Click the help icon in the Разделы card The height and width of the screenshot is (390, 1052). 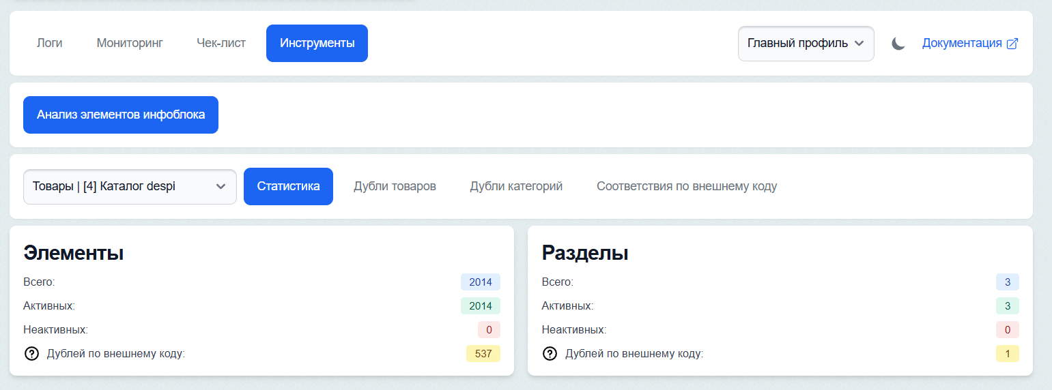point(550,354)
